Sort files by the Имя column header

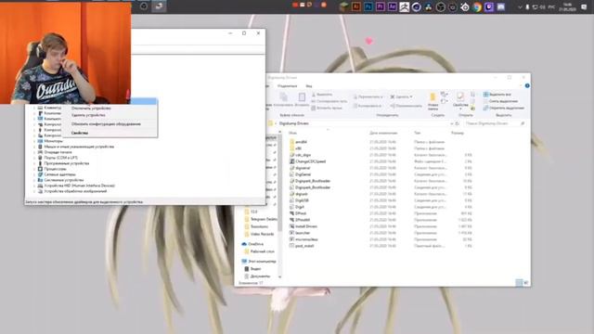pyautogui.click(x=293, y=133)
